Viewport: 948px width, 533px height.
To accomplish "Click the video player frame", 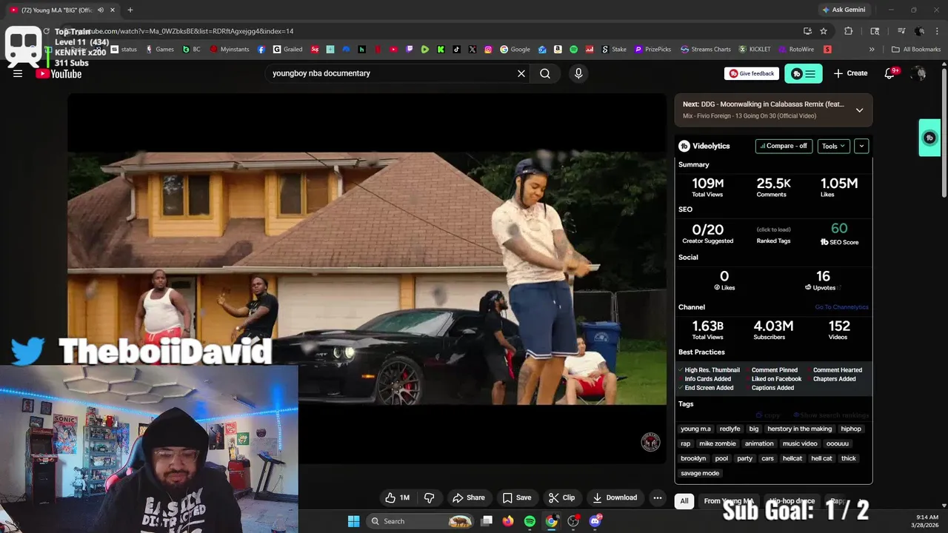I will pyautogui.click(x=367, y=278).
